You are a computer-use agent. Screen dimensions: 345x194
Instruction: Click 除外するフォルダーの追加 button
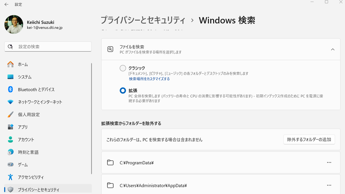tap(309, 139)
